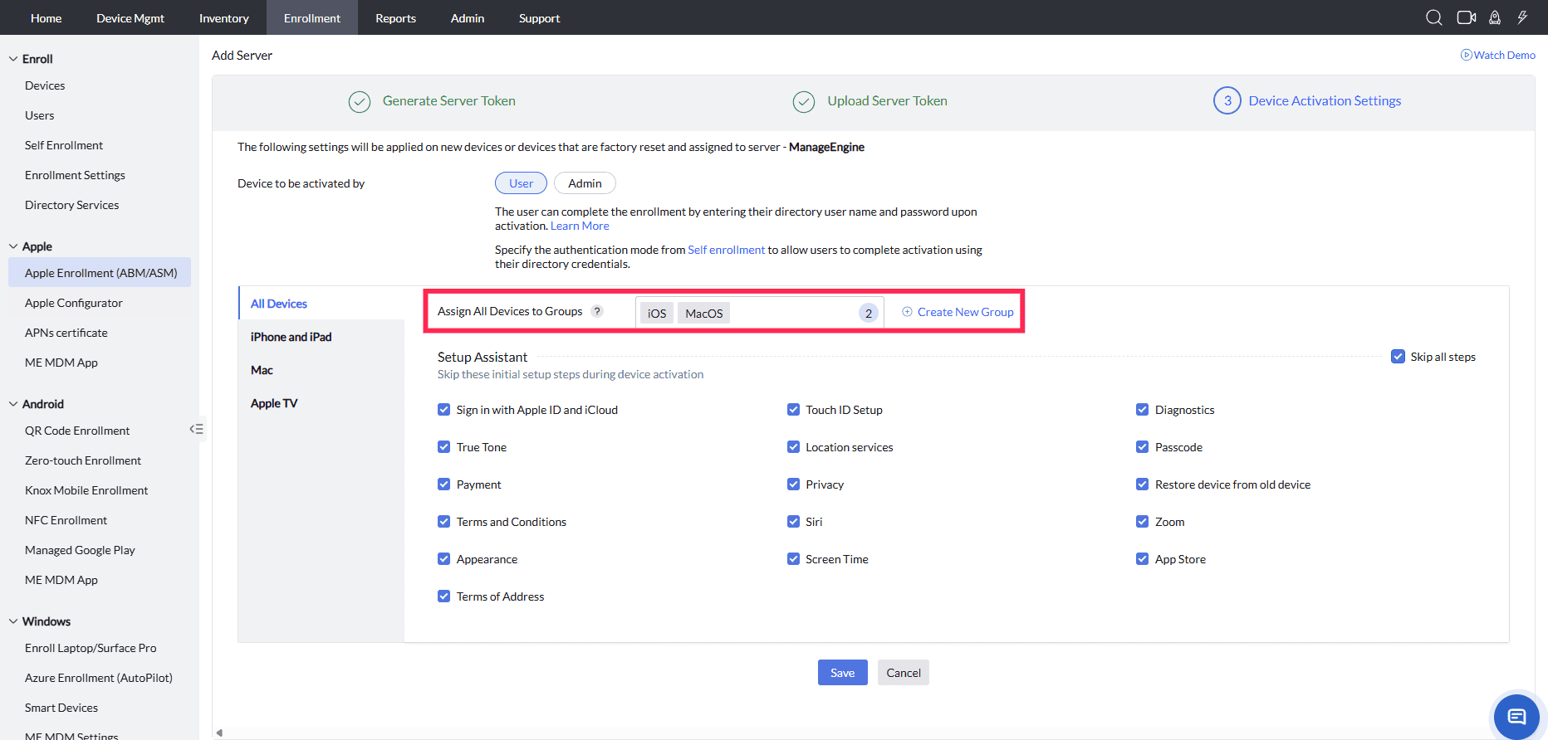The image size is (1548, 740).
Task: Click the groups input field next to MacOS
Action: coord(789,313)
